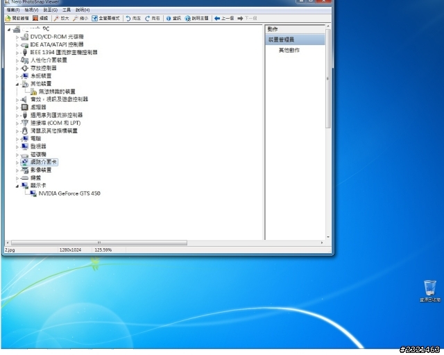Click the horizontal scrollbar thumb

coord(99,243)
